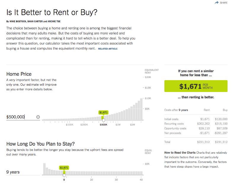The image size is (237, 189).
Task: Set stay length to 30 years tick
Action: pos(116,180)
